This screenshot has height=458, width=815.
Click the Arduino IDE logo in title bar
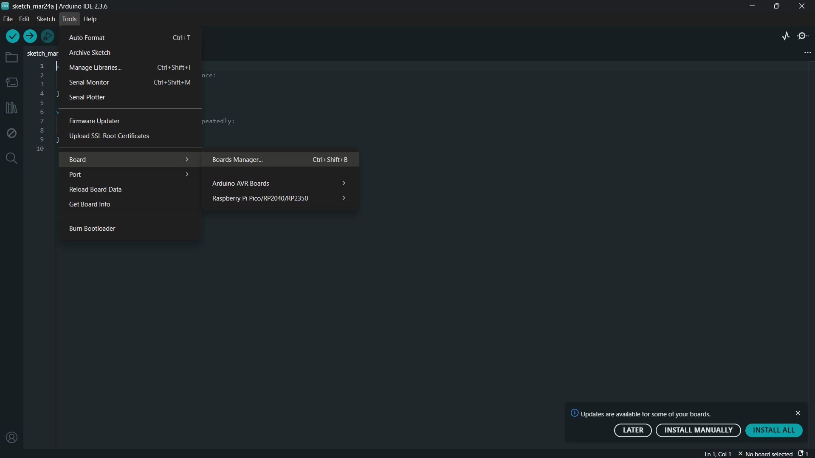click(5, 6)
